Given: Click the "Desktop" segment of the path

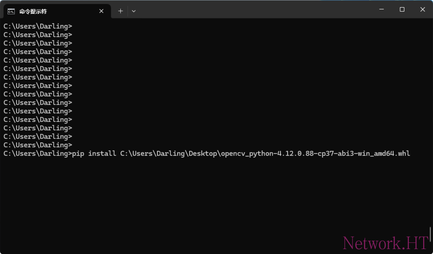Looking at the screenshot, I should (x=201, y=154).
